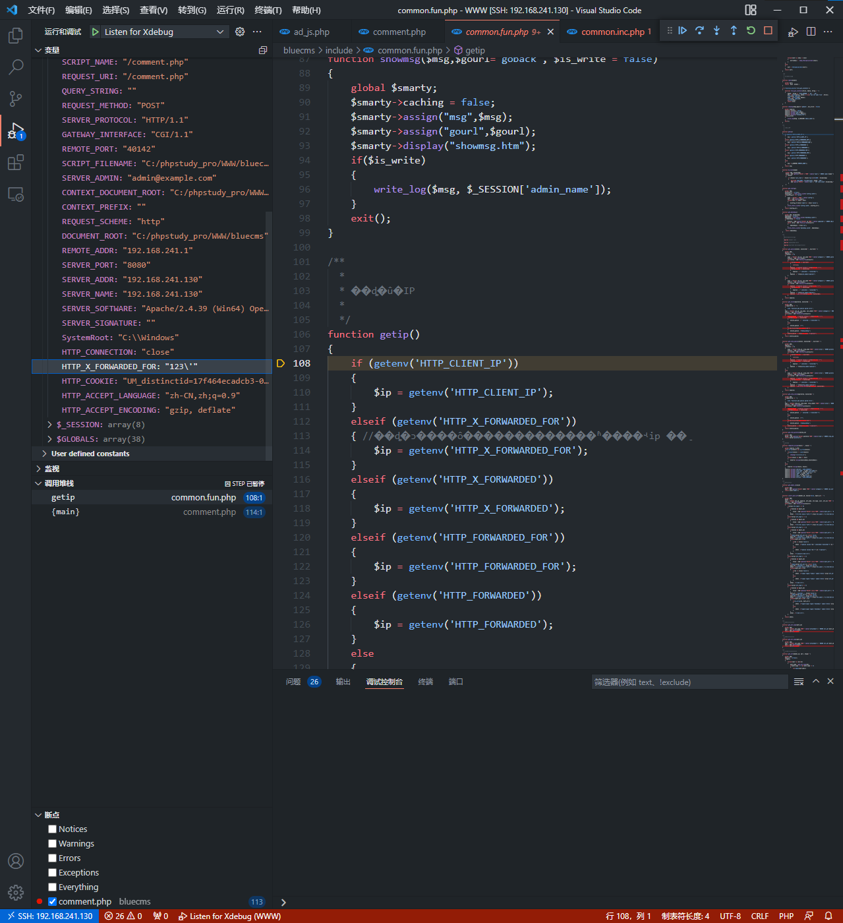Select the getip call stack frame
This screenshot has width=843, height=923.
pos(152,497)
